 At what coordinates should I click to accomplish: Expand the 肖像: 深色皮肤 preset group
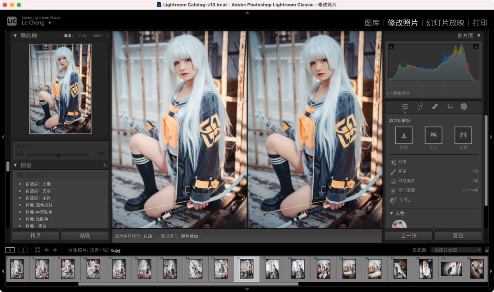20,205
